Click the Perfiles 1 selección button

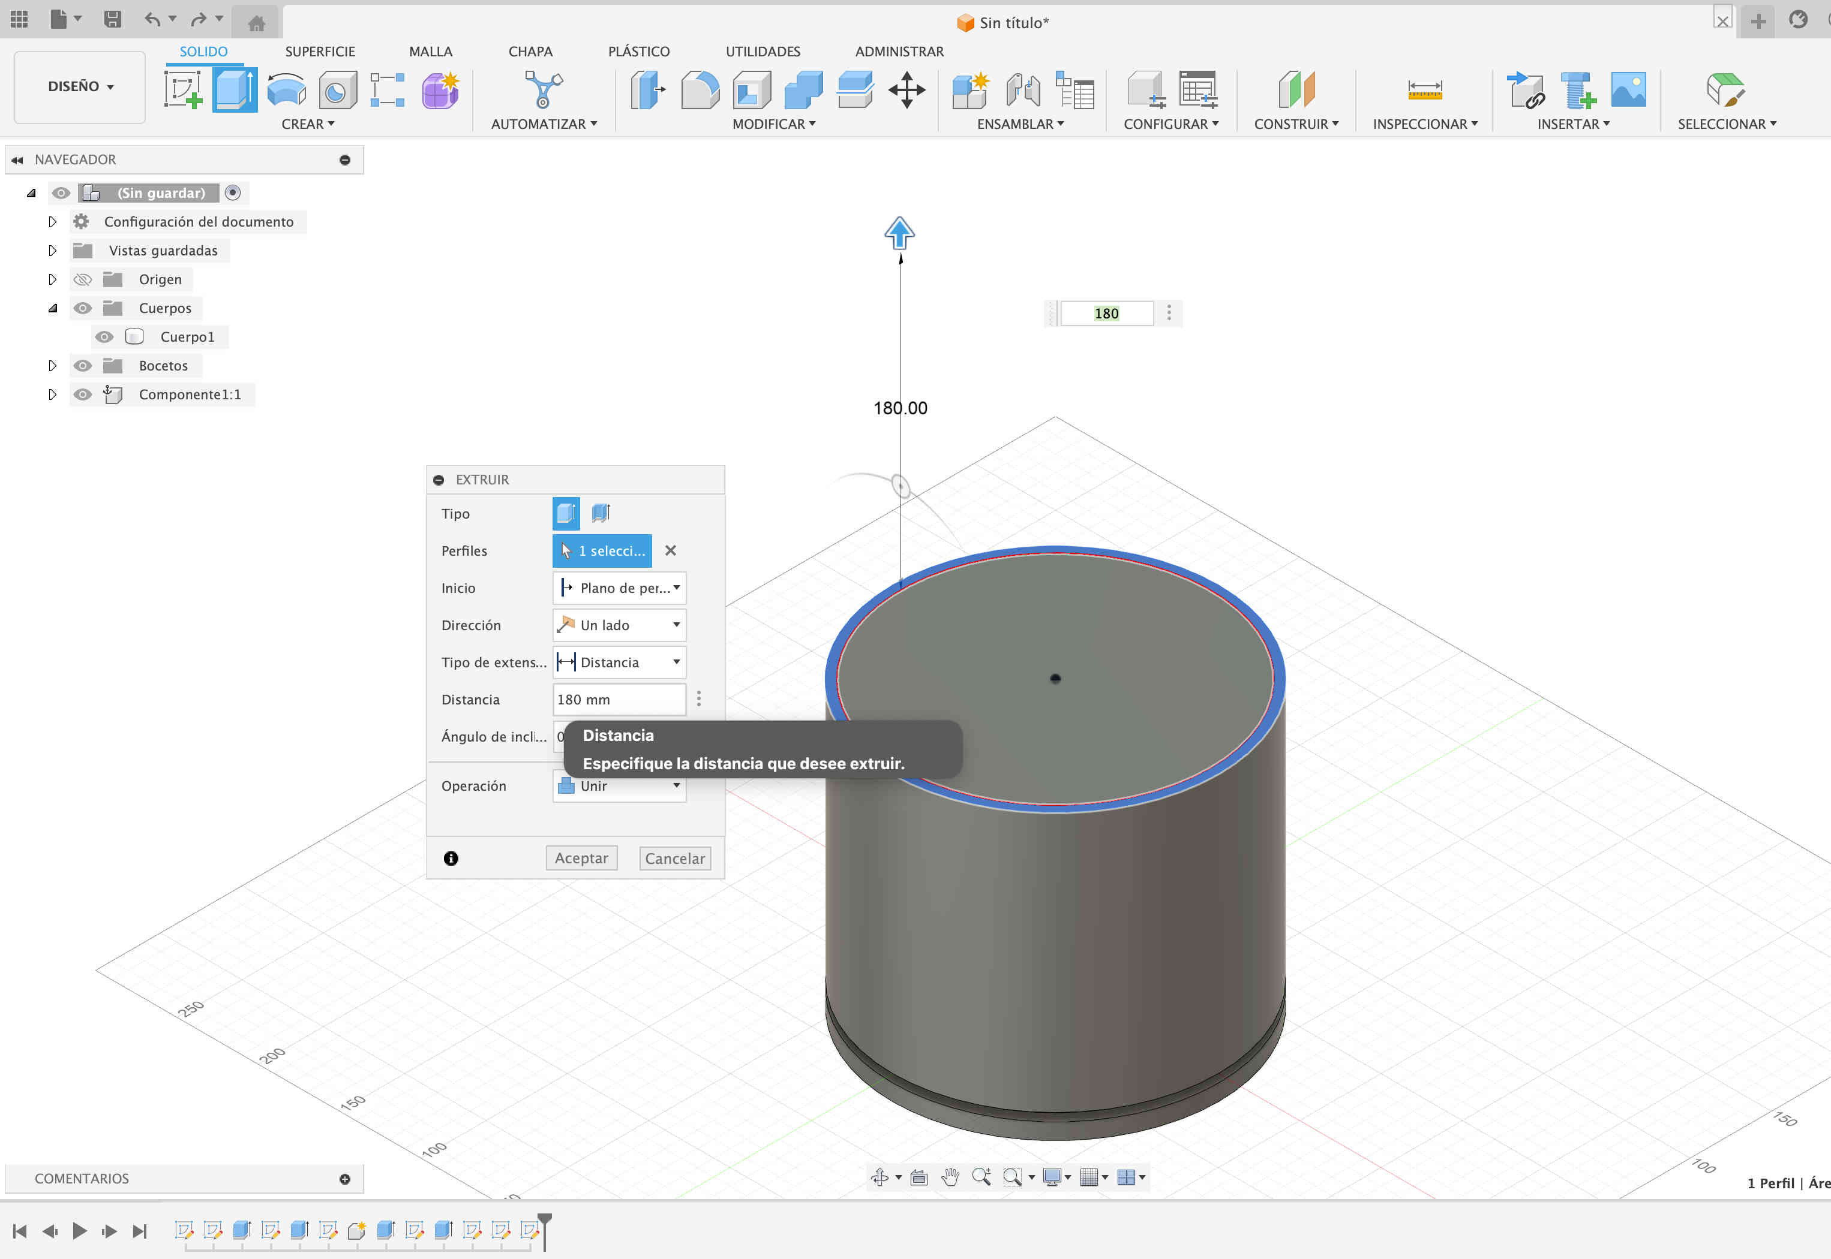(602, 550)
